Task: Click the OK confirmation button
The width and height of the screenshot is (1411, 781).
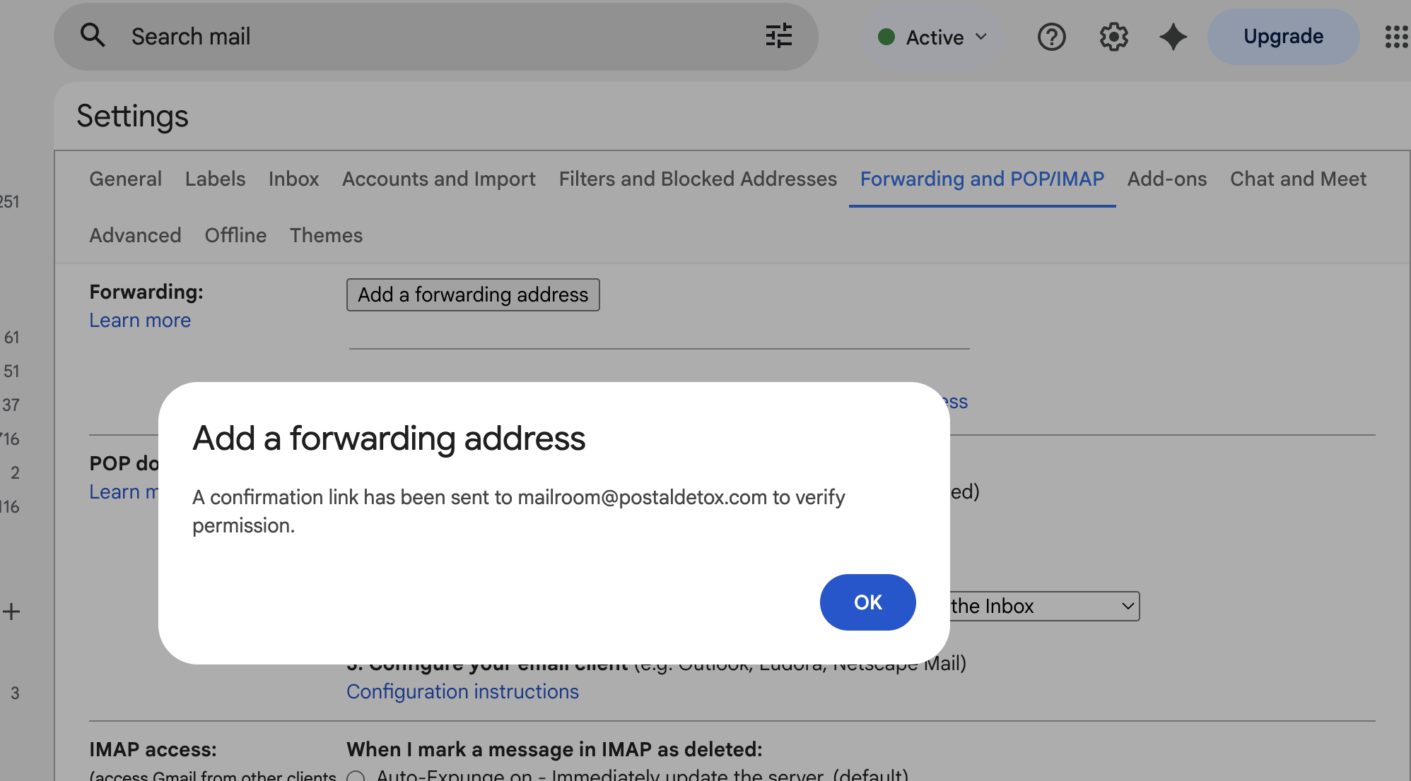Action: click(x=867, y=602)
